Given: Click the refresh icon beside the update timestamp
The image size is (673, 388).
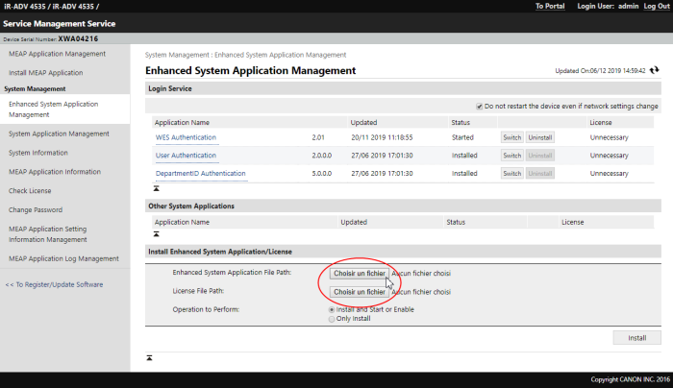Looking at the screenshot, I should (655, 70).
